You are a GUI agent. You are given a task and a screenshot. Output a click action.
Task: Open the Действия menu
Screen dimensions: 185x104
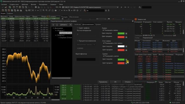click(25, 4)
